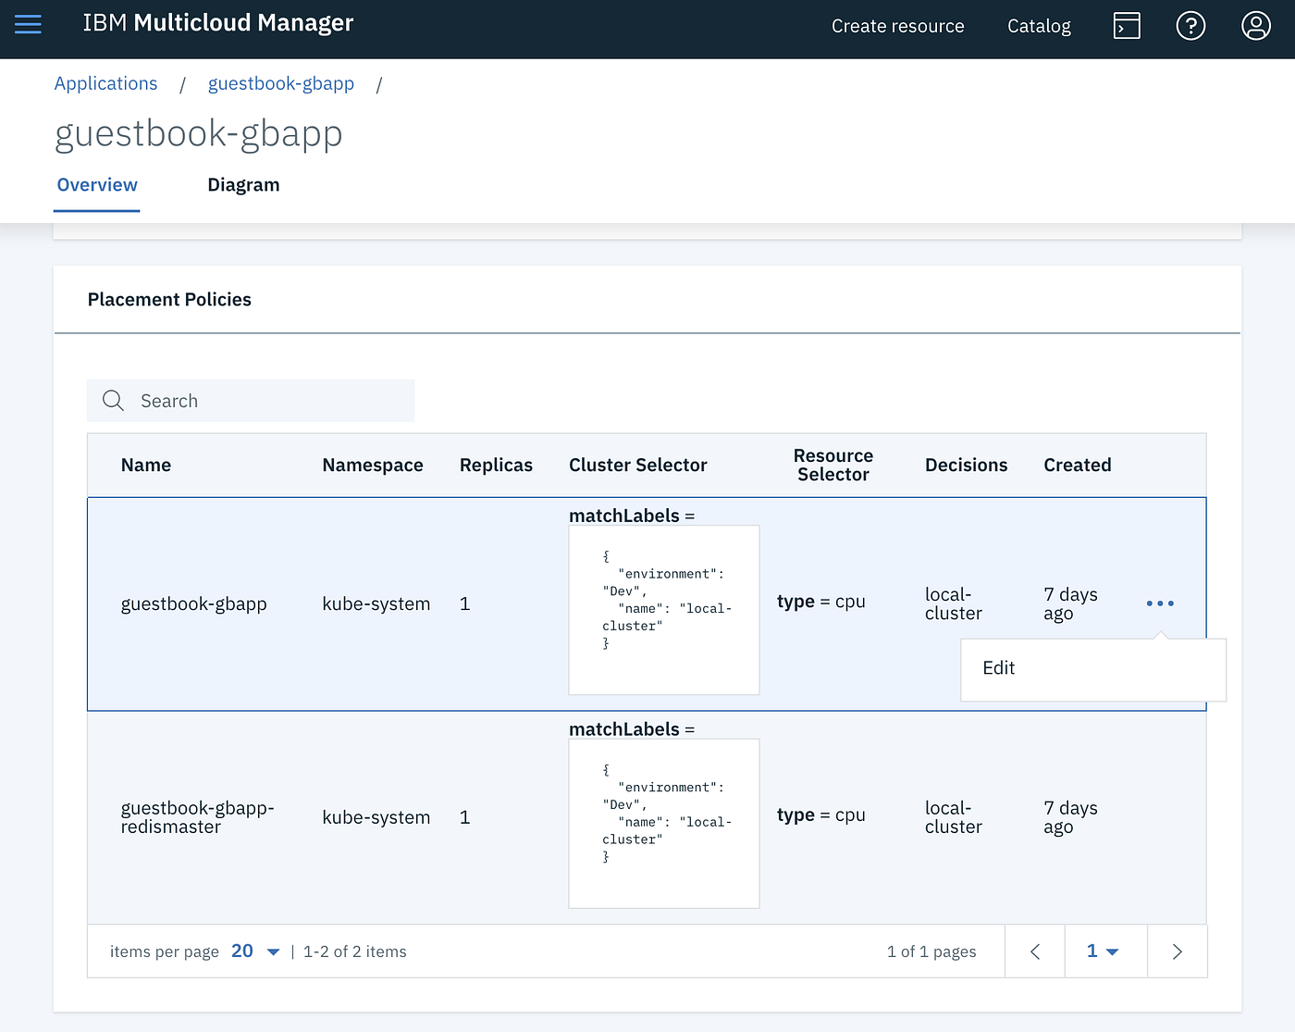Screen dimensions: 1295x1032
Task: Click the search magnifier icon
Action: [x=114, y=401]
